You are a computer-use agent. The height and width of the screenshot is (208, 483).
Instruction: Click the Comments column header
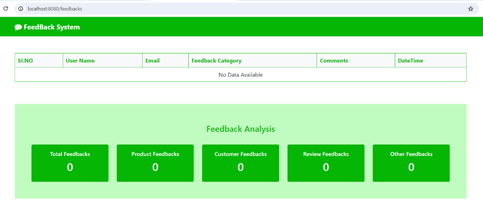click(356, 61)
